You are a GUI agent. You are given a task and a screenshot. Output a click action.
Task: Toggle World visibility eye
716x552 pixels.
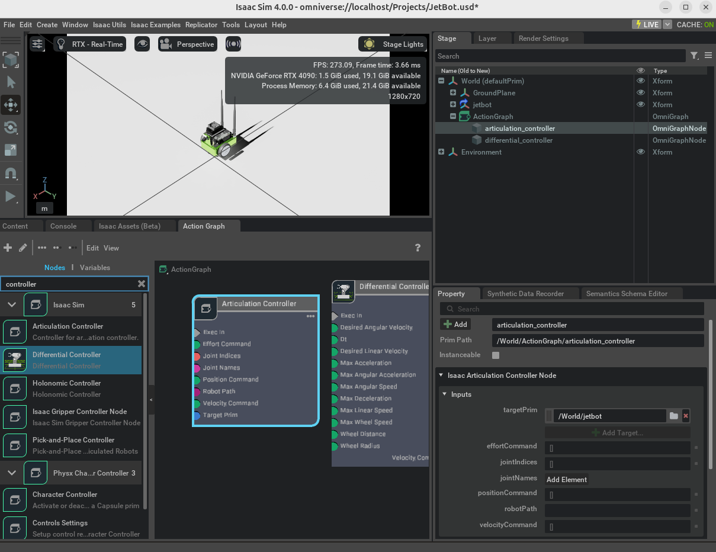(x=640, y=81)
